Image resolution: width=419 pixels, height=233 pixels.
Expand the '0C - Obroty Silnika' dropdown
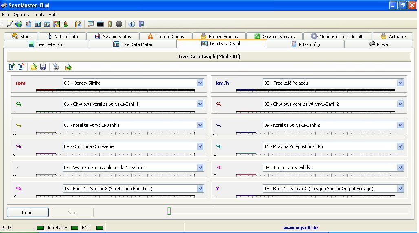coord(200,83)
